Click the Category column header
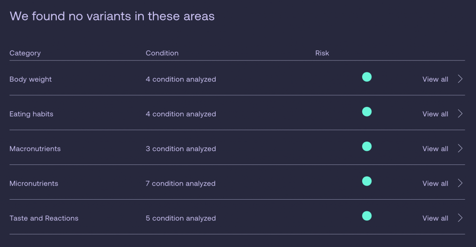Image resolution: width=476 pixels, height=247 pixels. click(25, 53)
